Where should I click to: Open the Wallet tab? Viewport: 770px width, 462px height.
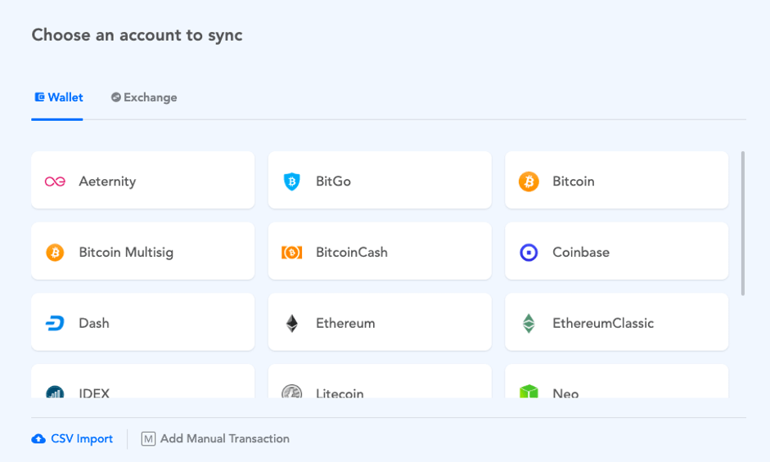[x=58, y=97]
